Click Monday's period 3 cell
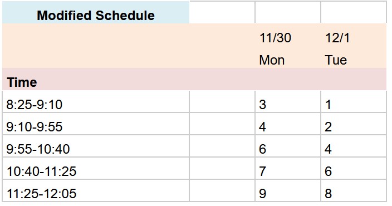392x206 pixels. click(288, 101)
